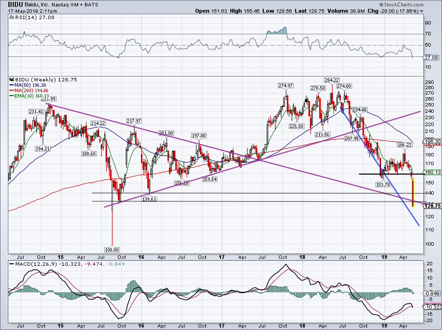This screenshot has height=330, width=442.
Task: Click the 160.13 EMA value tag on right axis
Action: 433,173
